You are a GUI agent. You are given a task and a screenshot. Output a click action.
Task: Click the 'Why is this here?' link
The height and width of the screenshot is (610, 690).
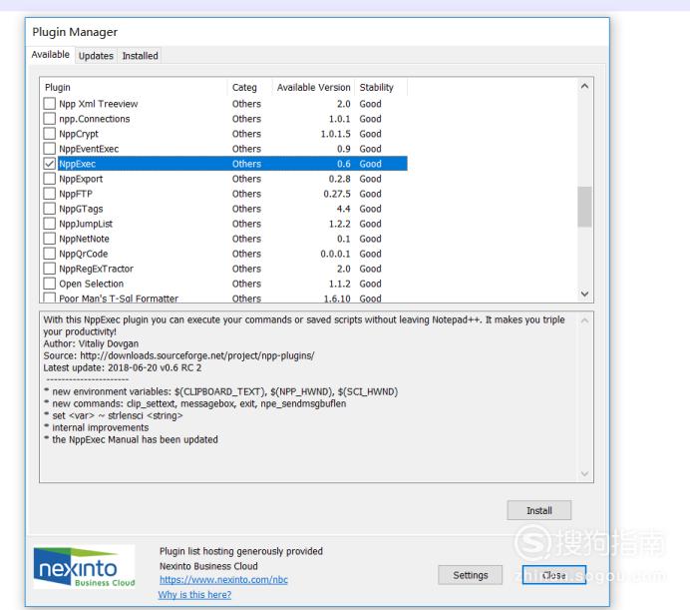pos(194,595)
